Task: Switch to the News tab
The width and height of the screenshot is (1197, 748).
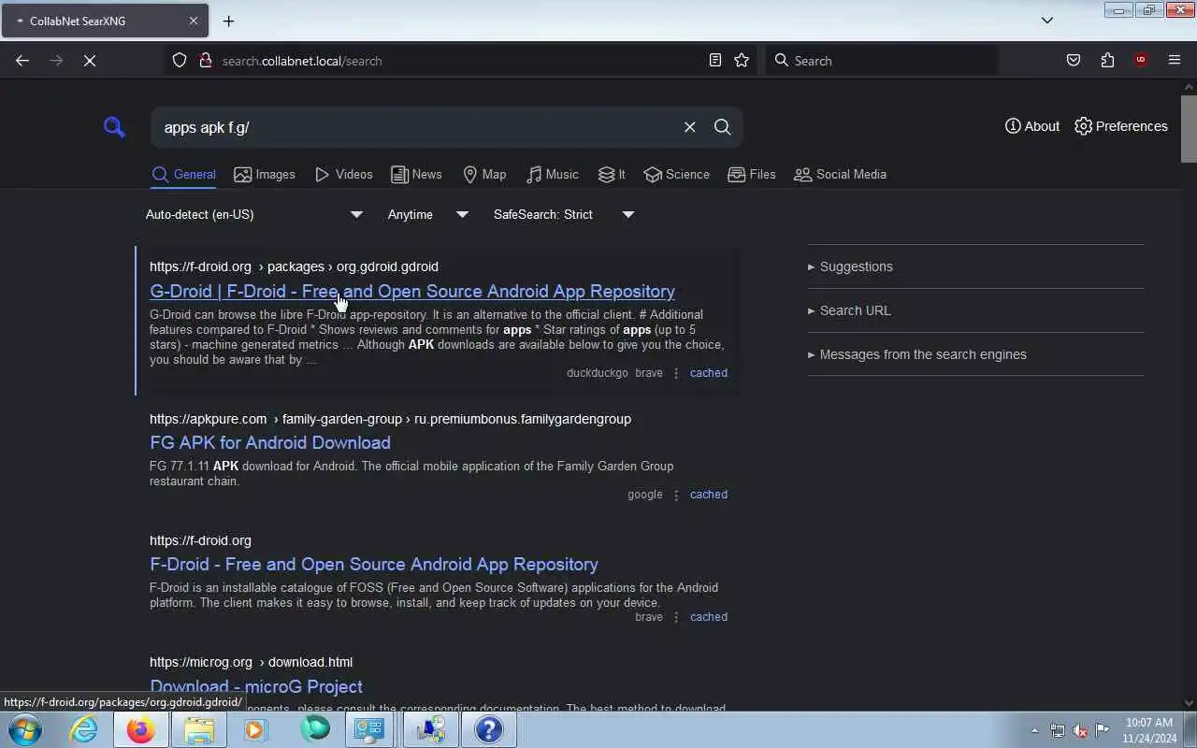Action: pyautogui.click(x=416, y=175)
